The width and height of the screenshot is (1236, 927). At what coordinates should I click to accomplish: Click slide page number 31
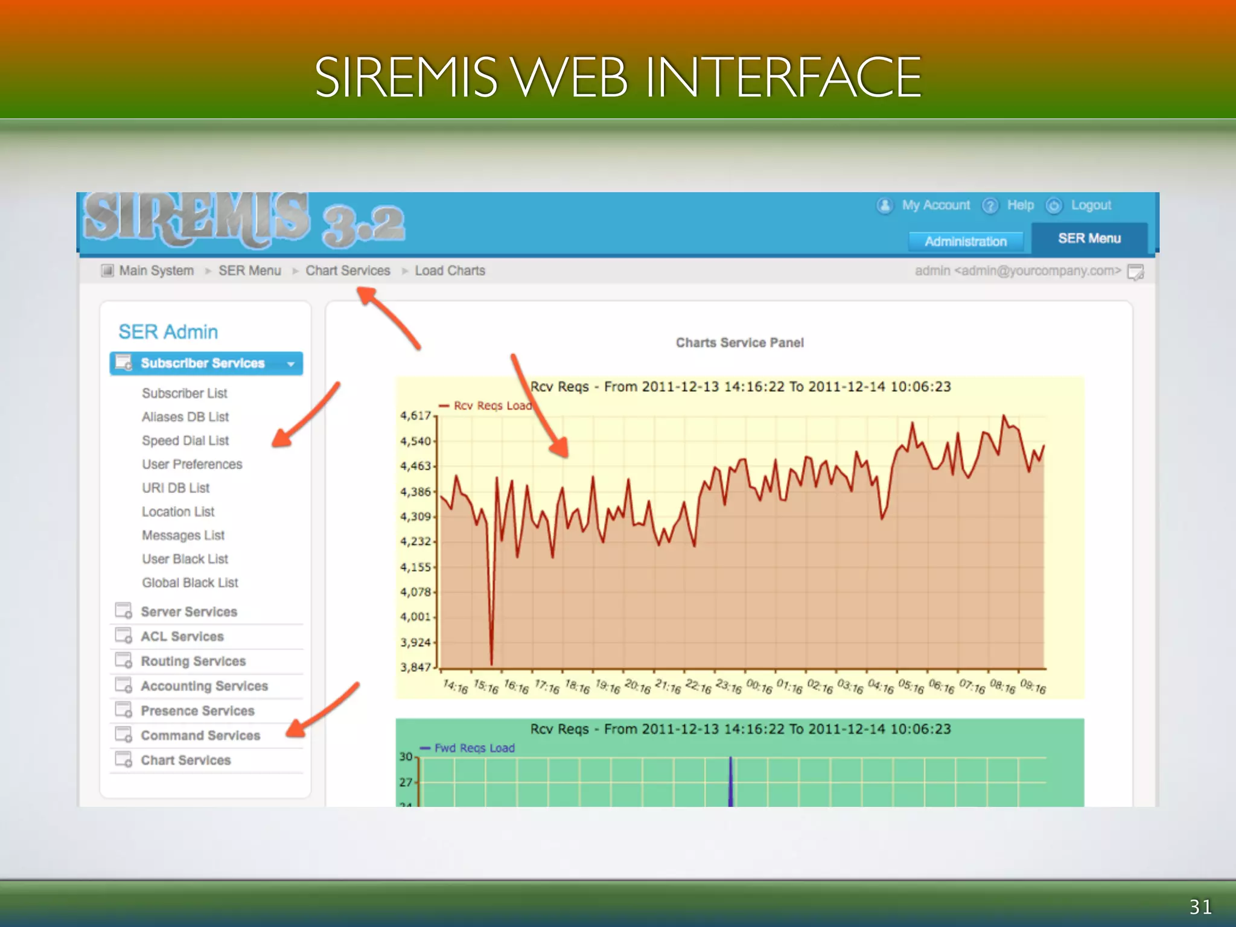[1200, 907]
